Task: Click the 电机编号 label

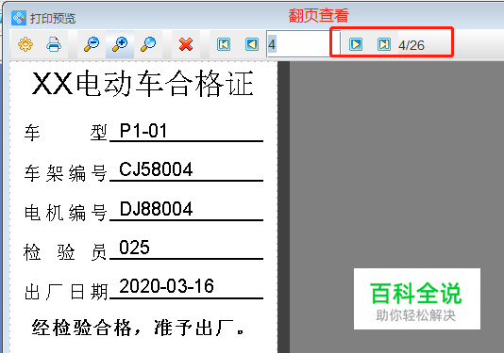Action: pyautogui.click(x=65, y=213)
